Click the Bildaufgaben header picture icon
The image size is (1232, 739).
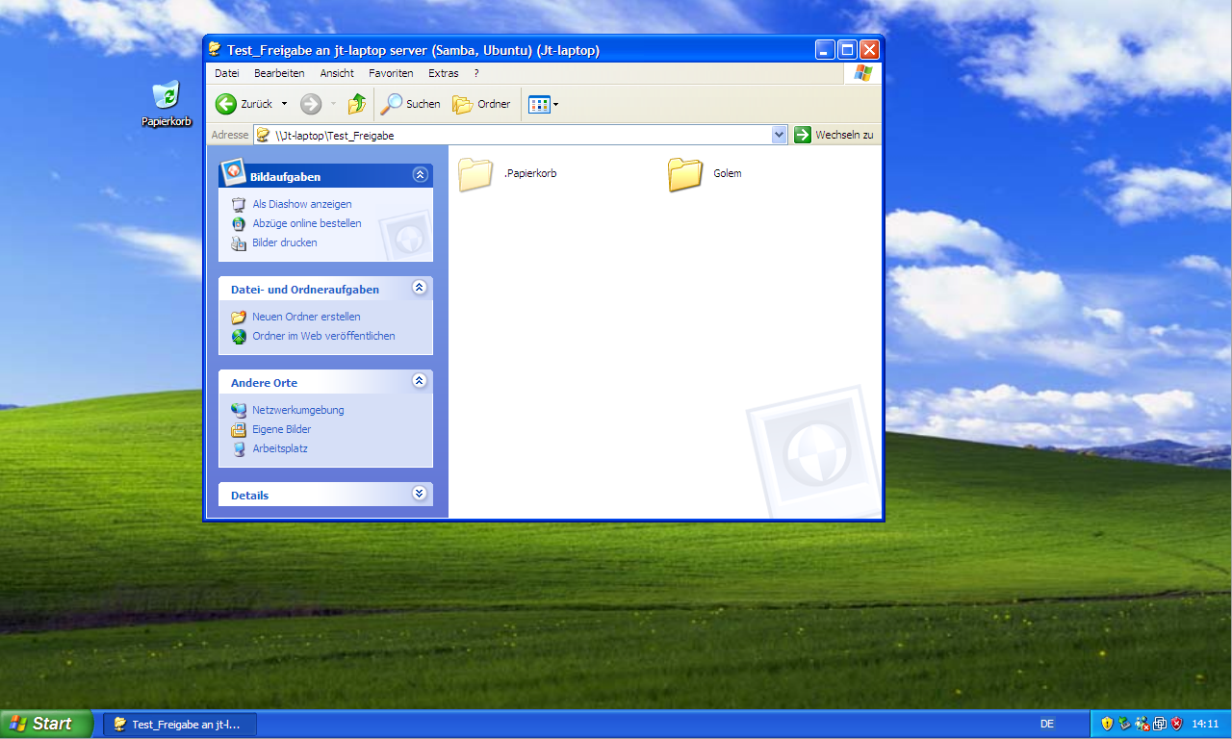point(233,172)
